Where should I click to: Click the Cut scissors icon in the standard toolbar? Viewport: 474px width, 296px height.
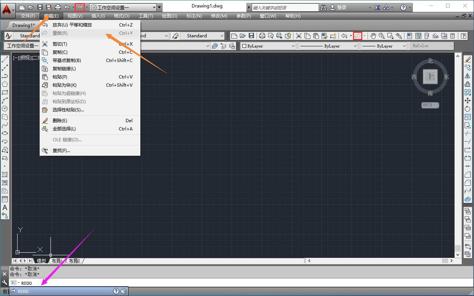[x=299, y=36]
